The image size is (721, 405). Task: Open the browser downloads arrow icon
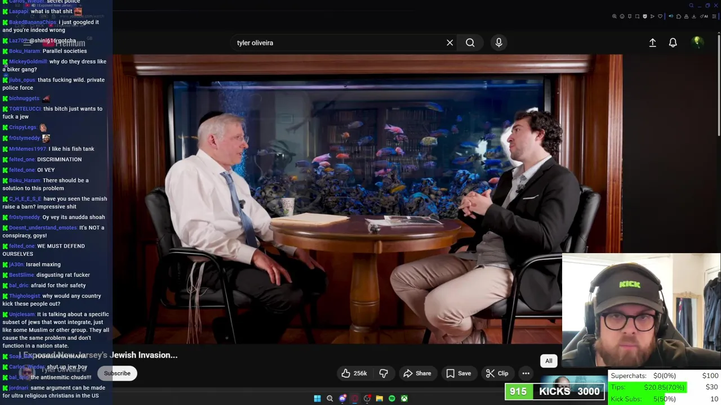(694, 16)
